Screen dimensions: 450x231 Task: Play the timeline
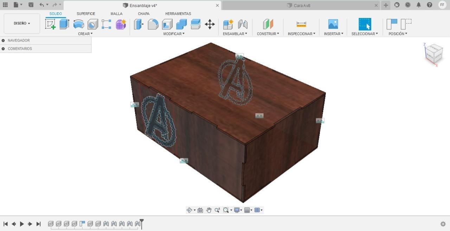[22, 224]
